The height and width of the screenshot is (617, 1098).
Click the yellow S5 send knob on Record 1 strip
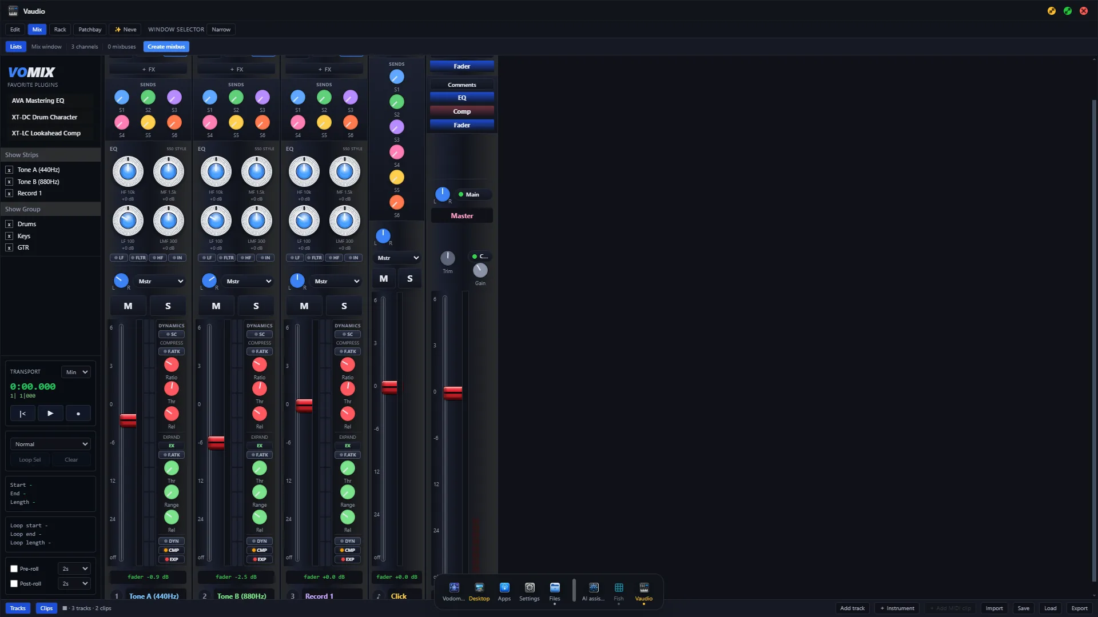pyautogui.click(x=324, y=122)
